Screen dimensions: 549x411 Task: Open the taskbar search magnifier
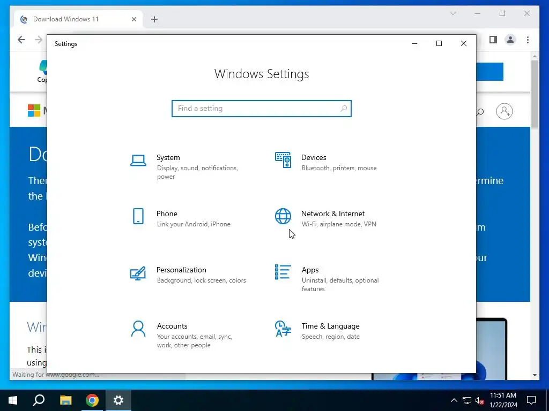[x=39, y=400]
